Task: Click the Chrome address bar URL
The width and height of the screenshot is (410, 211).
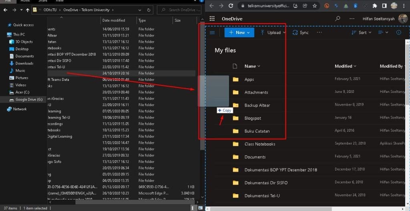Action: (267, 6)
